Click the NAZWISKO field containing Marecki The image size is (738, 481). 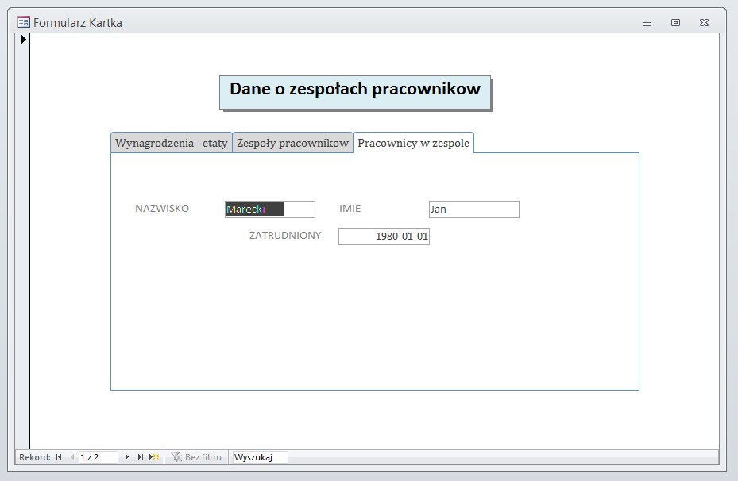pos(270,210)
